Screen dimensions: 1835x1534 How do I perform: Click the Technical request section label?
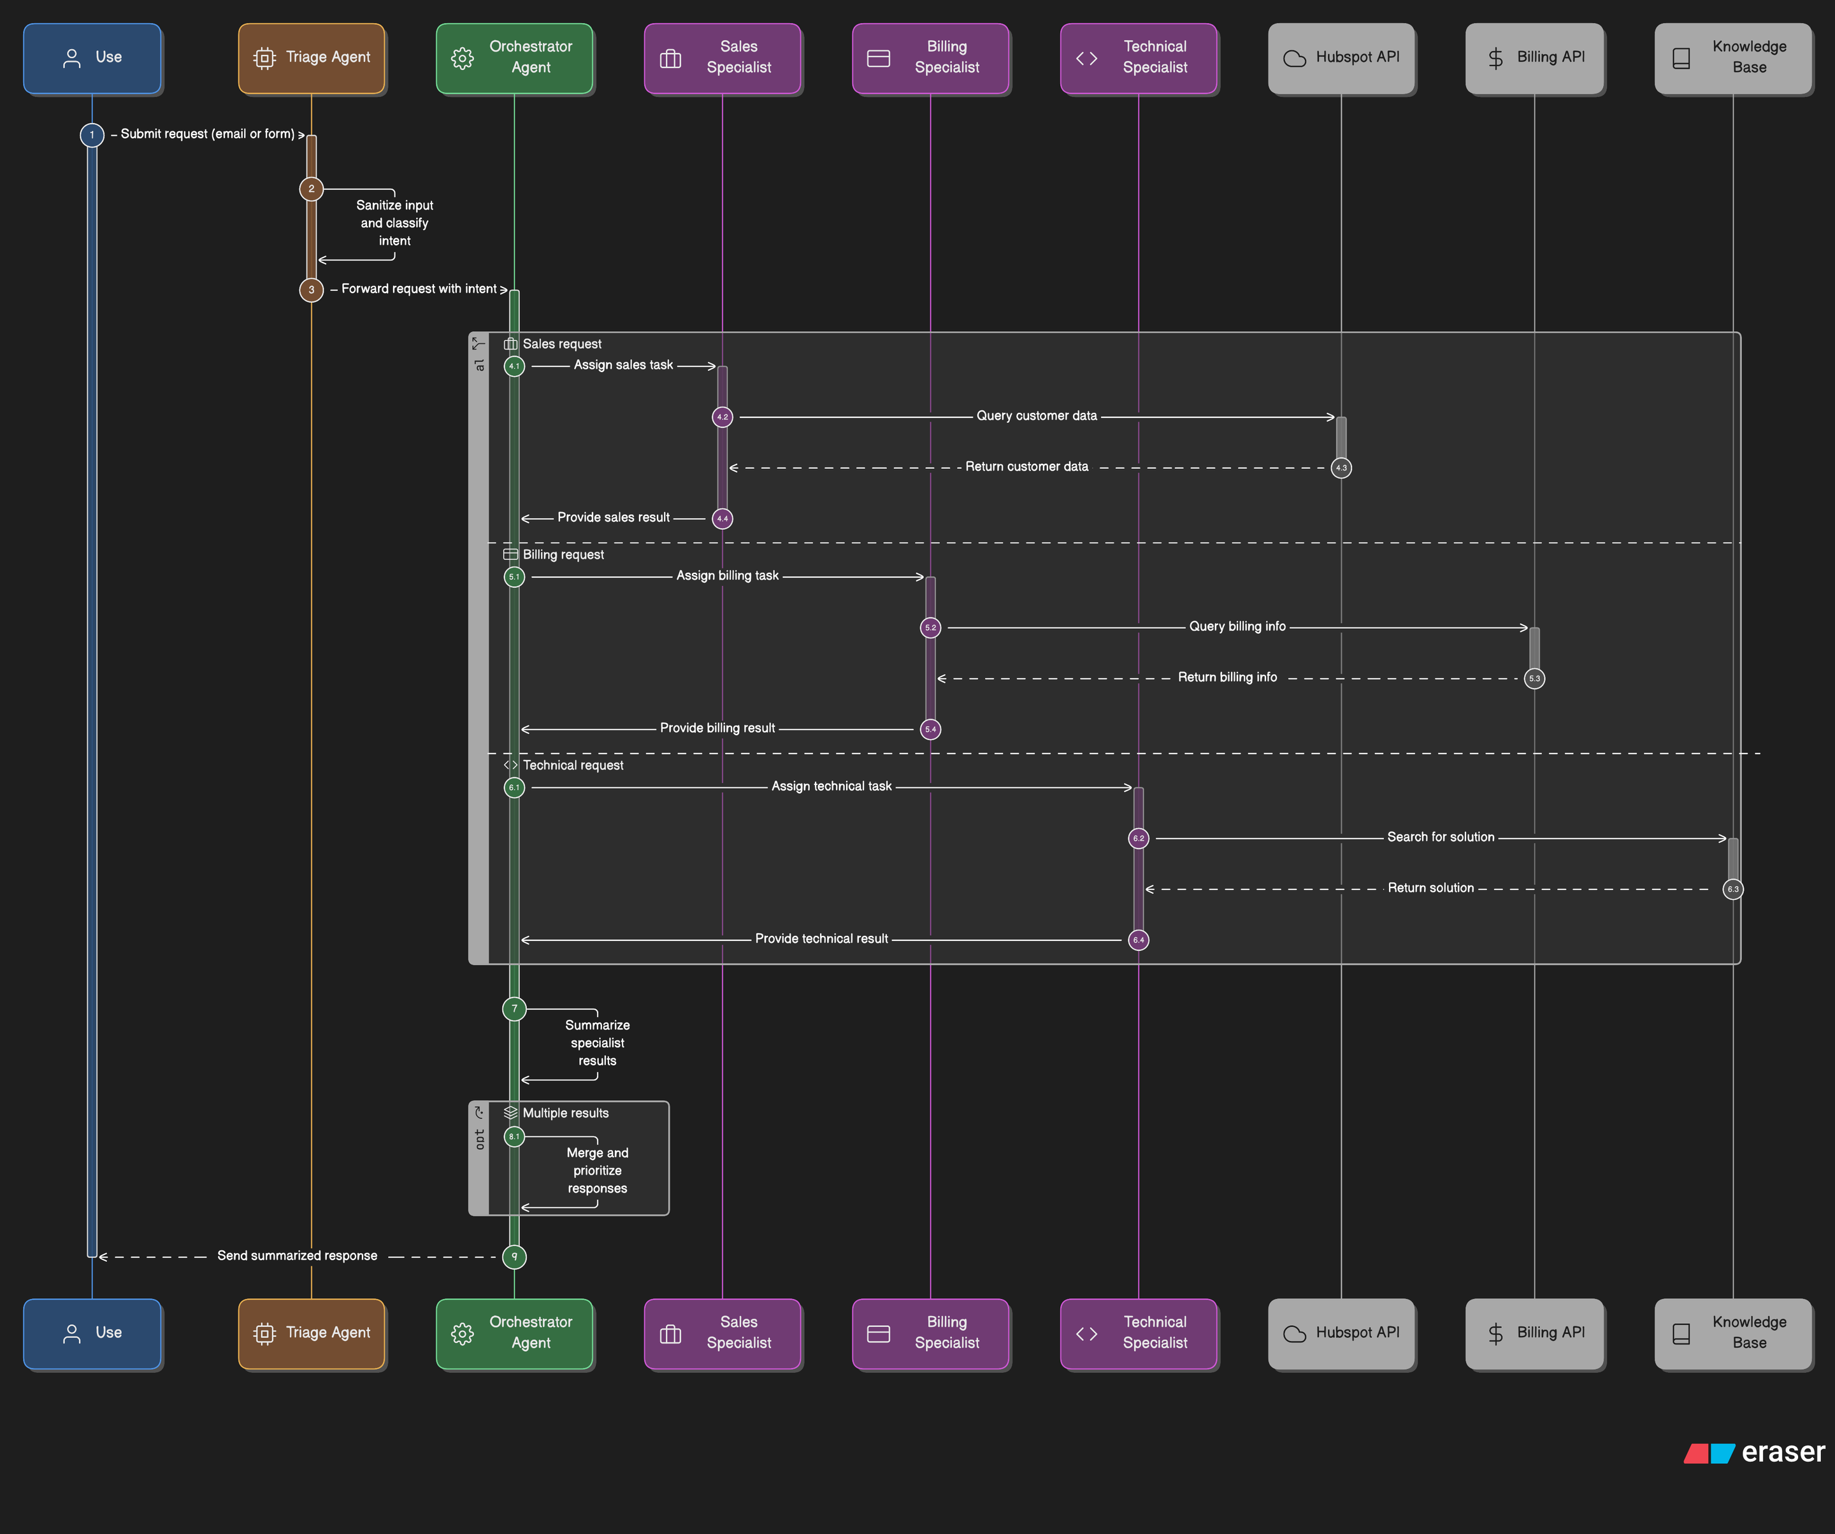(572, 765)
